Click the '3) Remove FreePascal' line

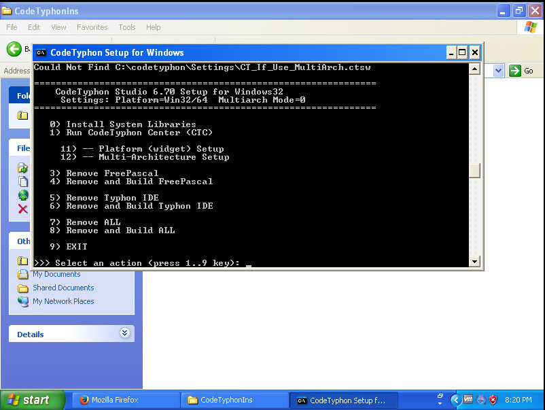104,173
